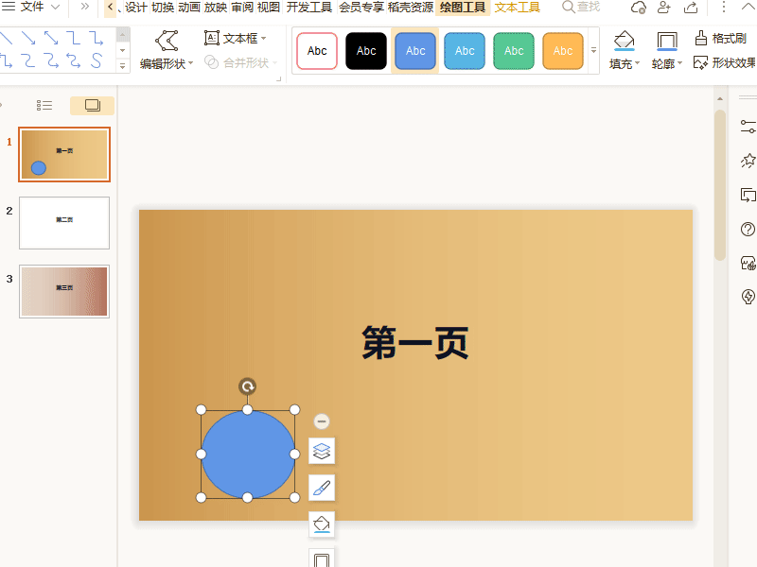Open the Developer Tools (开发工具) tab
This screenshot has width=757, height=567.
click(309, 8)
